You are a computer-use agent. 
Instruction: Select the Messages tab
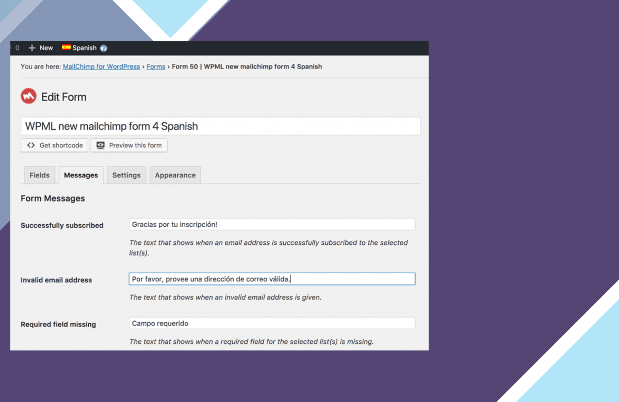pyautogui.click(x=81, y=175)
